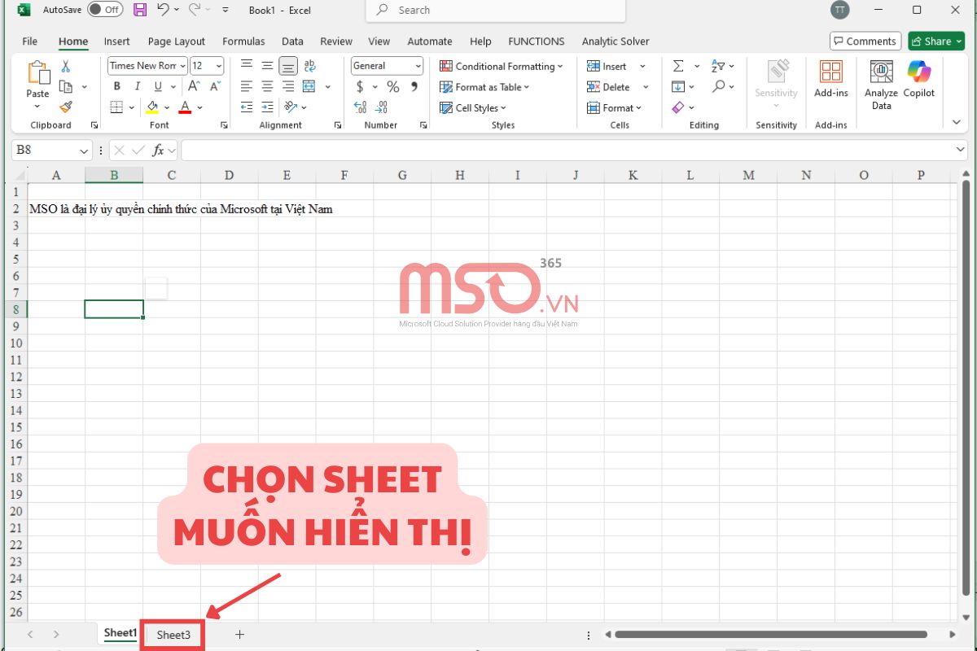Open the Cell Styles dropdown
977x651 pixels.
pos(473,107)
